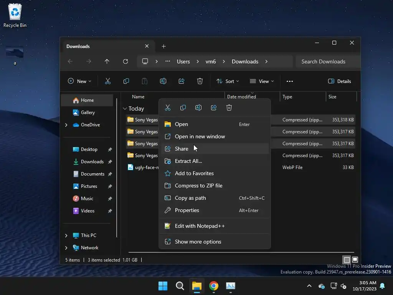
Task: Open the New dropdown menu
Action: coord(79,81)
